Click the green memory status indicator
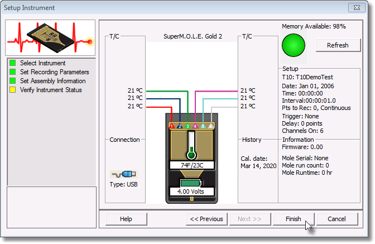 [294, 45]
